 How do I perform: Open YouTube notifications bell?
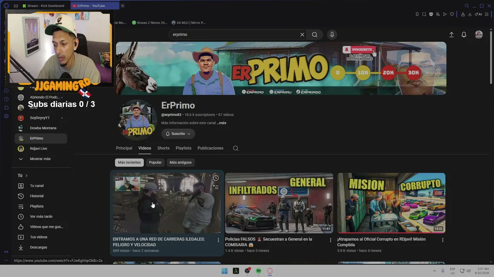[x=464, y=35]
